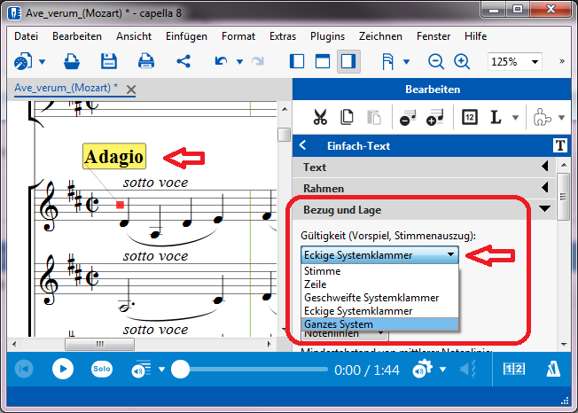578x413 pixels.
Task: Open the Plugins menu
Action: pyautogui.click(x=327, y=36)
